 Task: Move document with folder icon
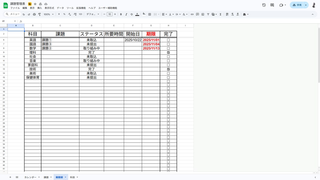pos(40,4)
